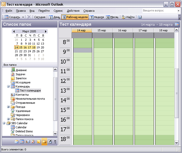This screenshot has height=153, width=182.
Task: Expand the Папки поиска search folders node
Action: 8,119
